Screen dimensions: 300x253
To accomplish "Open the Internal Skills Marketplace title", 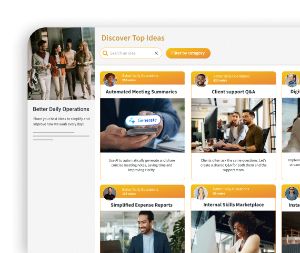I will click(233, 205).
